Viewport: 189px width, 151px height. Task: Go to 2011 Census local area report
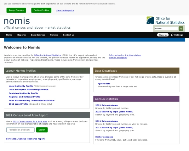[25, 139]
